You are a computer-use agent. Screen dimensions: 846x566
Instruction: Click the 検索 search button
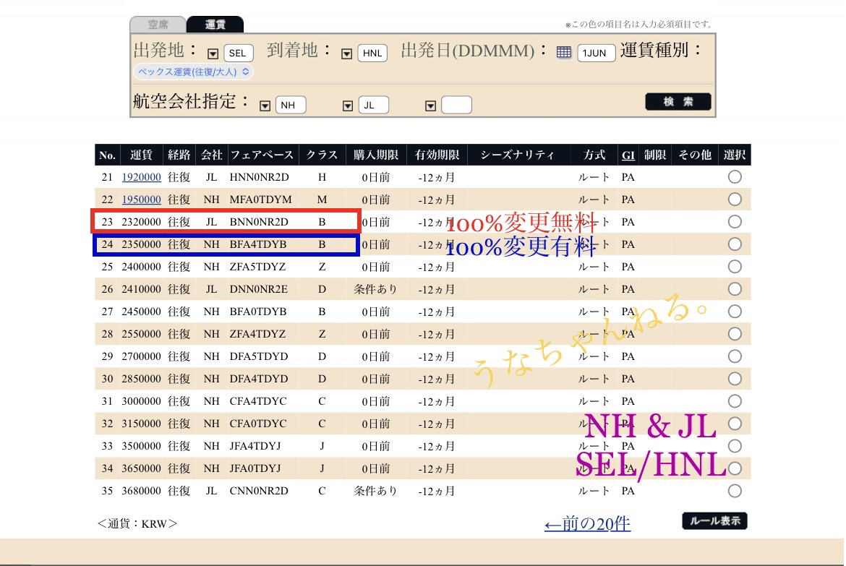coord(678,101)
